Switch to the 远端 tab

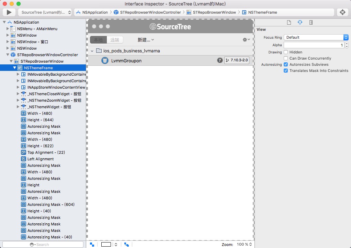[115, 40]
